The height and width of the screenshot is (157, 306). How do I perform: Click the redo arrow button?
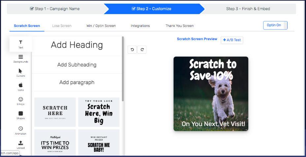142,50
